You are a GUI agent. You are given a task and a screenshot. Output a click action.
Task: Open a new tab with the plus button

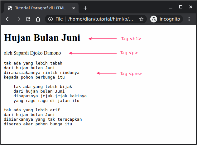85,8
